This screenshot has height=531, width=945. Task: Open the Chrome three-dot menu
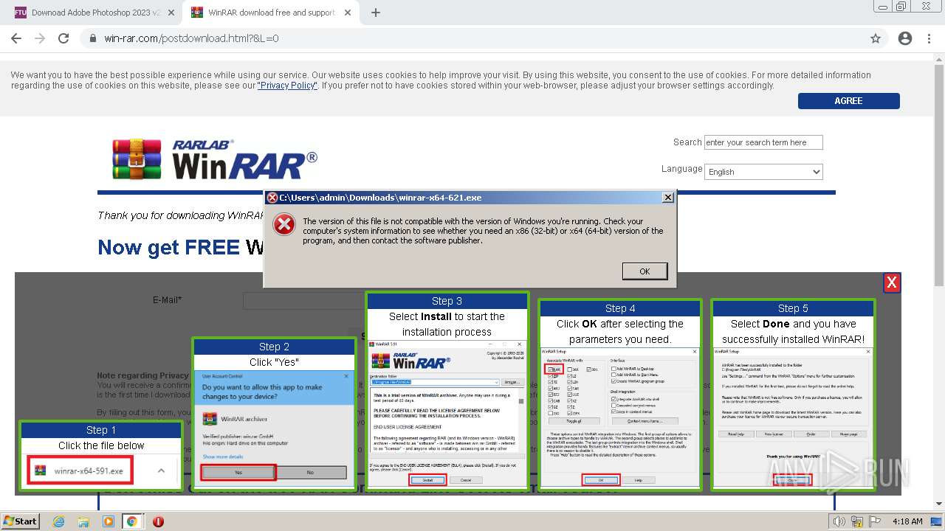click(929, 38)
